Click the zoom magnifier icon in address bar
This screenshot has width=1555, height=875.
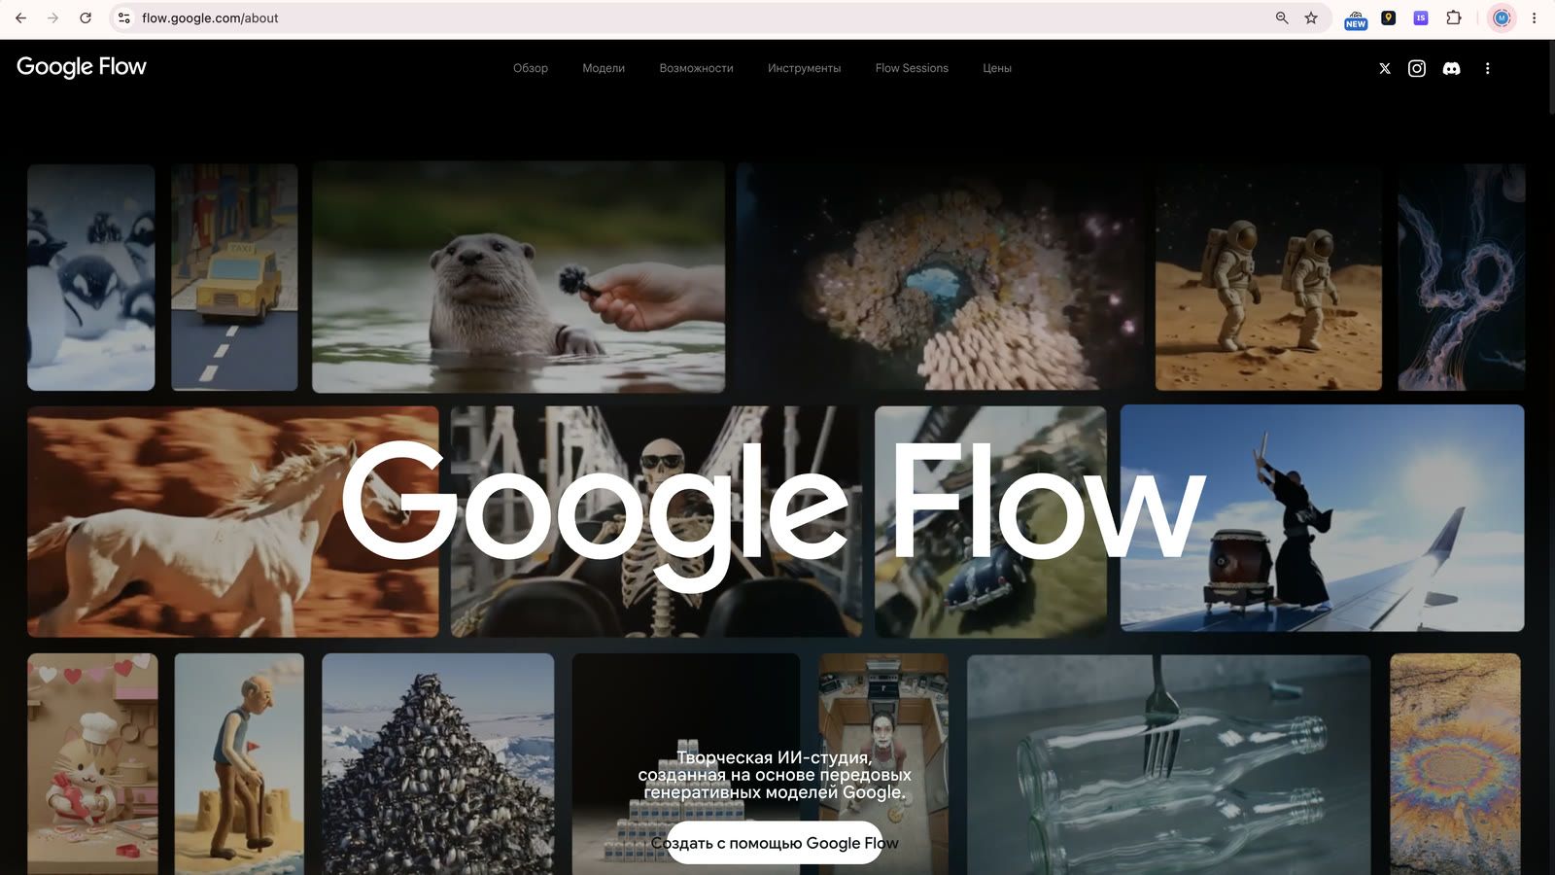[x=1282, y=17]
